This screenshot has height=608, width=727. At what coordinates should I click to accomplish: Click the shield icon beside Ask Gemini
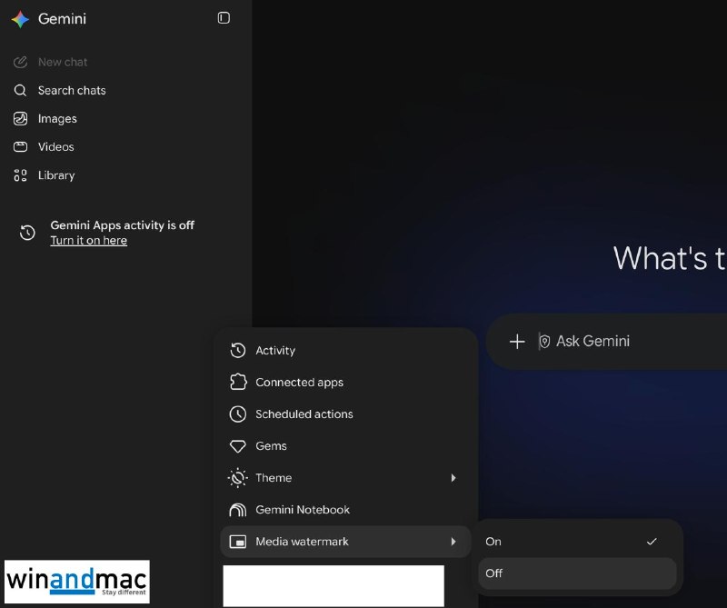click(x=544, y=342)
